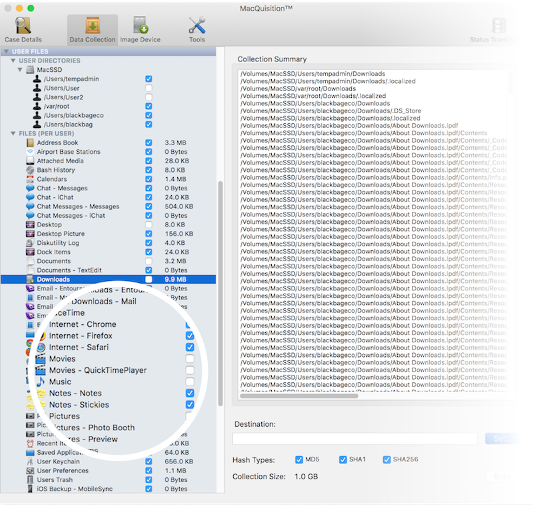This screenshot has width=533, height=528.
Task: Check the box for the "Documents" row
Action: (x=149, y=261)
